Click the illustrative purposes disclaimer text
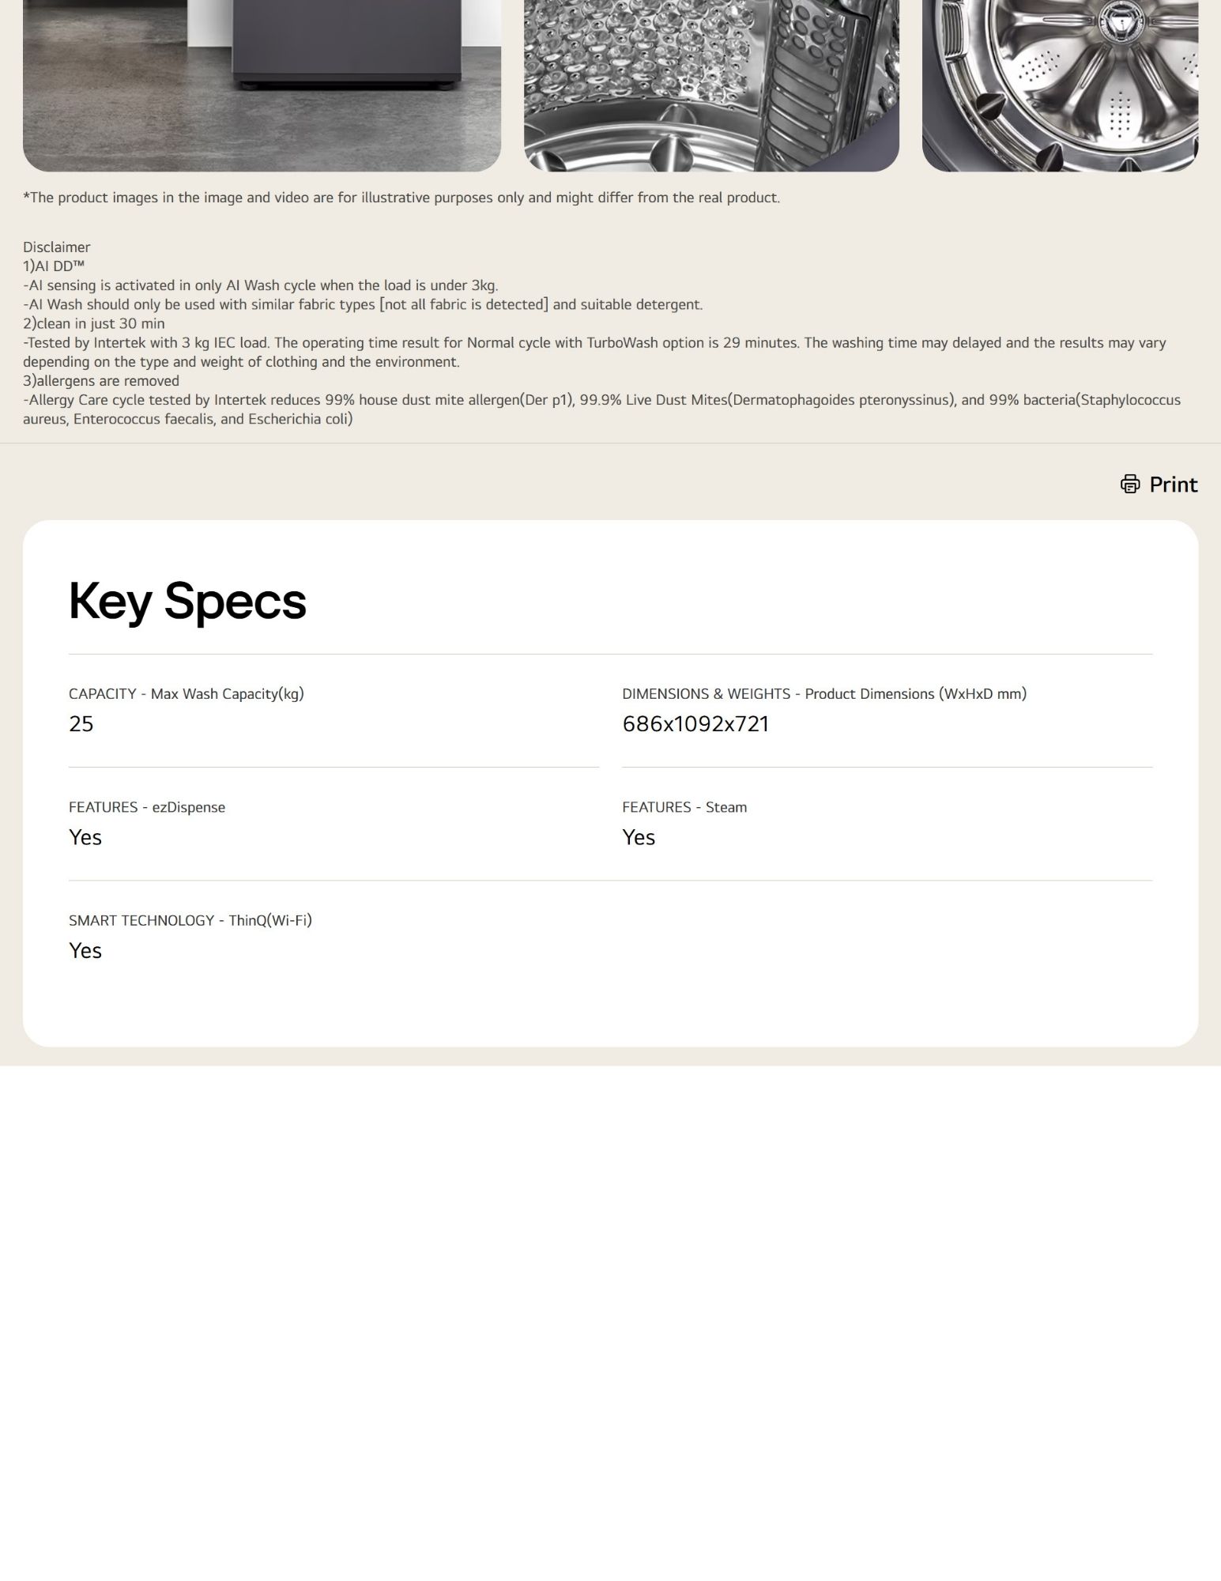 click(x=401, y=198)
